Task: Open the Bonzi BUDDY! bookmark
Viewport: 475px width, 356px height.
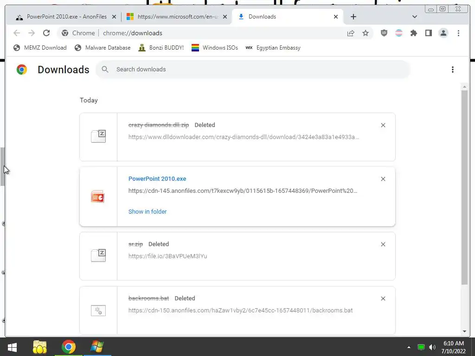Action: [161, 48]
